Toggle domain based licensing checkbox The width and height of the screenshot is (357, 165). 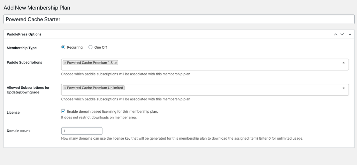coord(63,112)
